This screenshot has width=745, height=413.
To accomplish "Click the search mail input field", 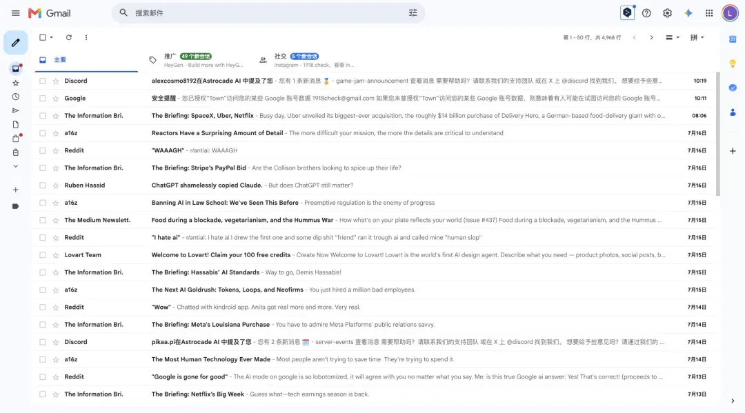I will click(x=268, y=13).
